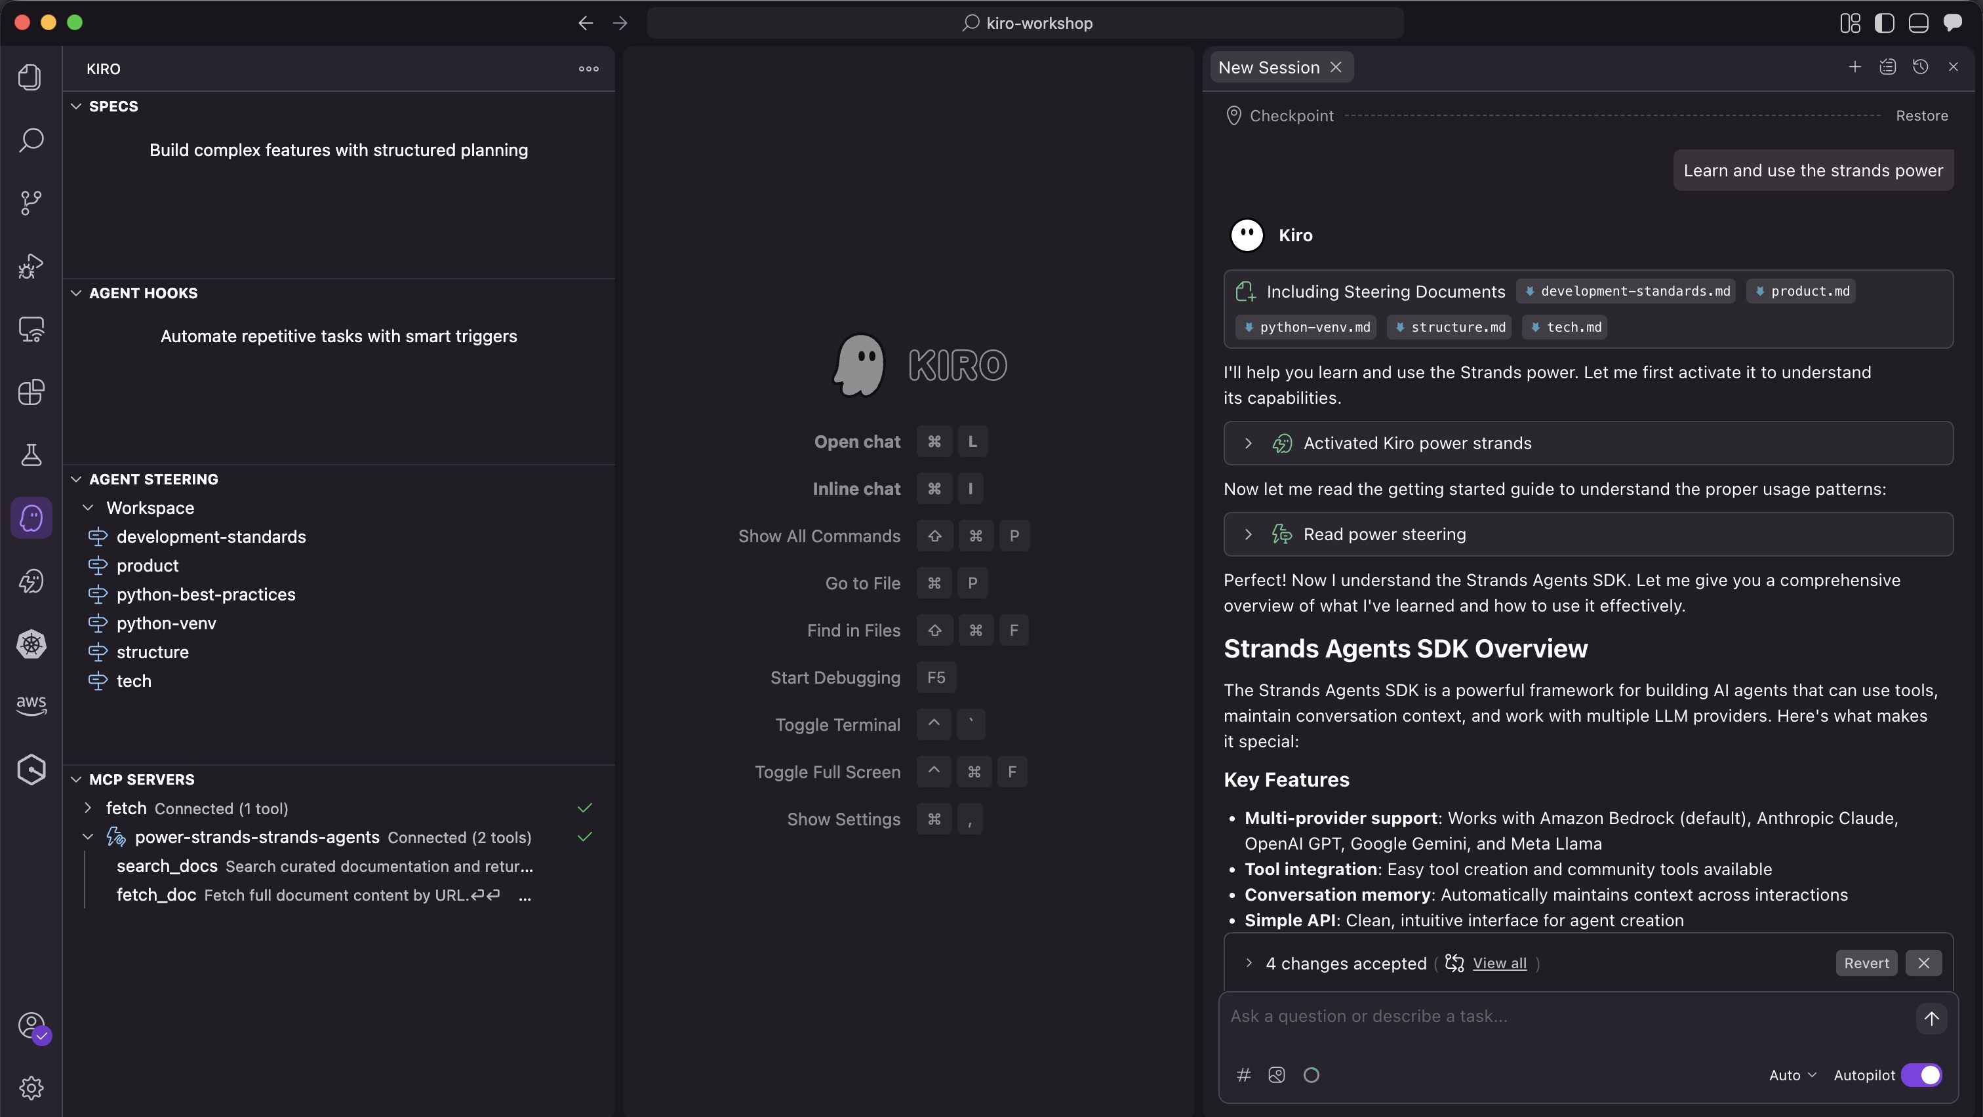The image size is (1983, 1117).
Task: Click the send arrow in chat input
Action: point(1931,1019)
